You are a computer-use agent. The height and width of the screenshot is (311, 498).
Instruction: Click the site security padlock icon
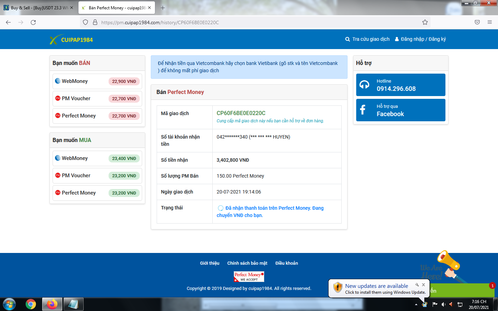coord(95,22)
